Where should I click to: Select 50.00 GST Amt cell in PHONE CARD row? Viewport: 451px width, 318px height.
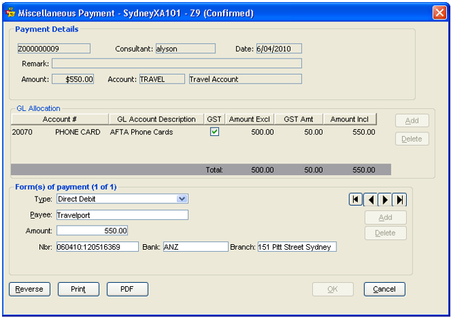click(x=314, y=132)
